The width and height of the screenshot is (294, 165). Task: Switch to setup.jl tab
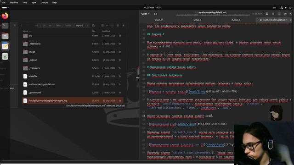click(x=197, y=20)
